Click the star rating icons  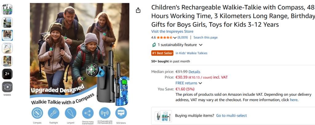tap(165, 38)
